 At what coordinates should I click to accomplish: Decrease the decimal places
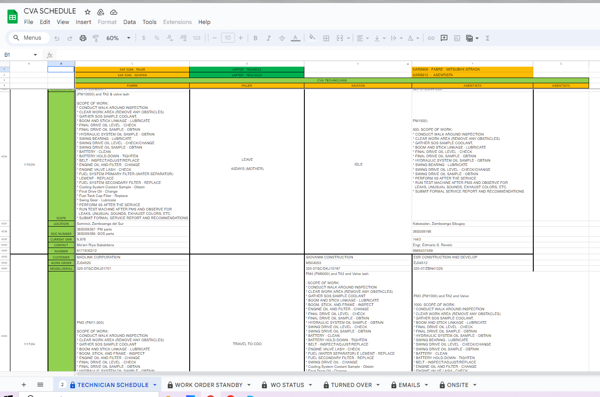pos(170,38)
